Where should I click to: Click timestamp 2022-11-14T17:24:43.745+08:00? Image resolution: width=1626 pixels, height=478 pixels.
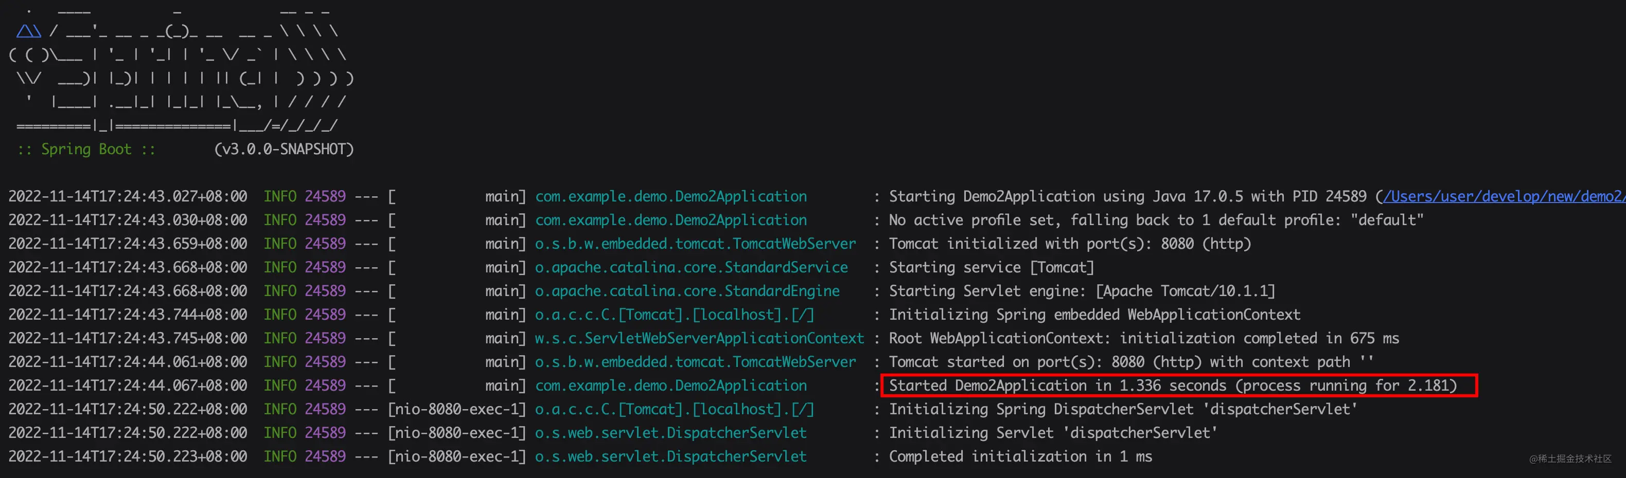(128, 339)
